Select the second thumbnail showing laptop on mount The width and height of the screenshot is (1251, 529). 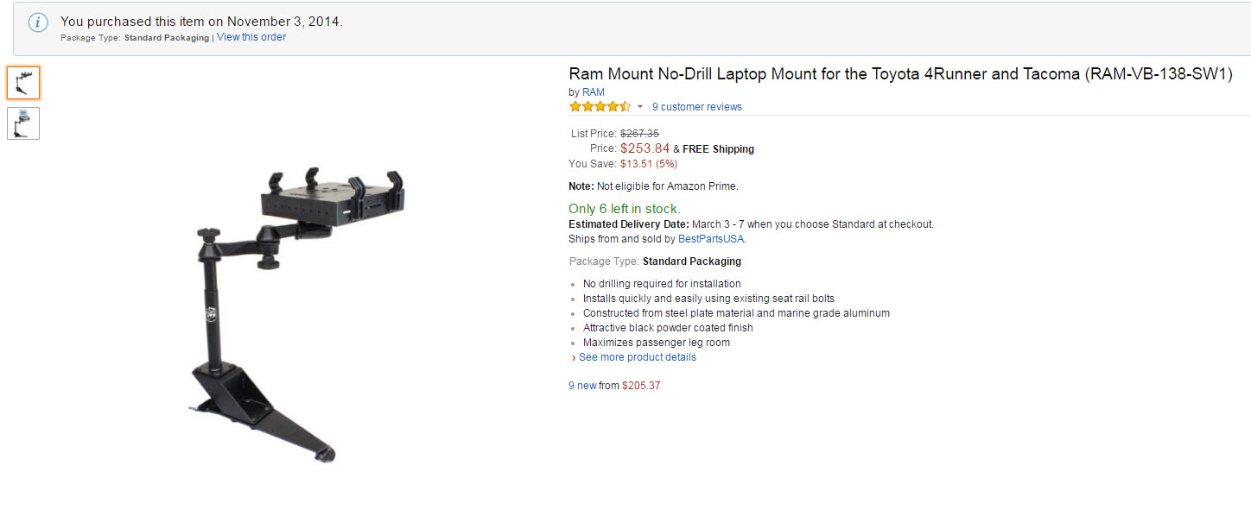23,123
